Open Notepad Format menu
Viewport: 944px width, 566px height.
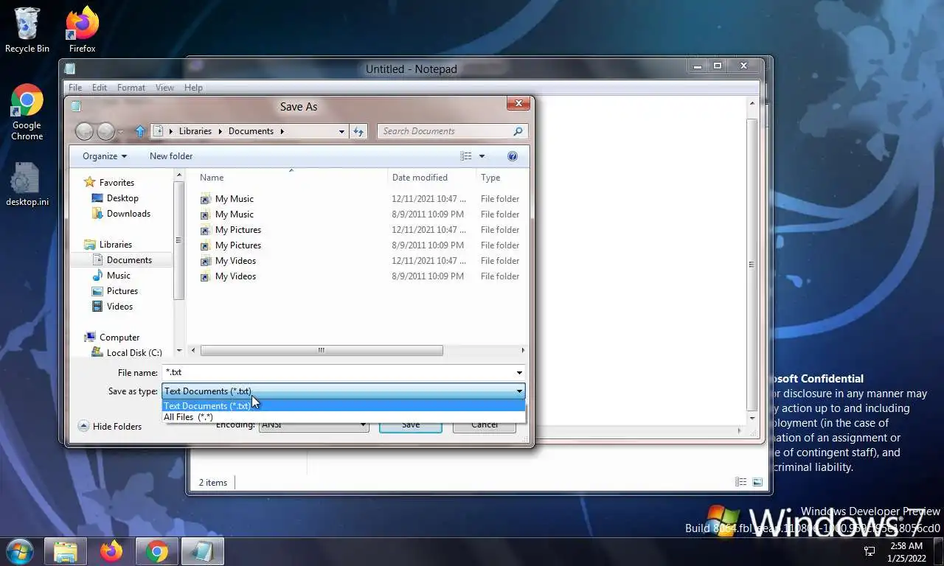131,88
